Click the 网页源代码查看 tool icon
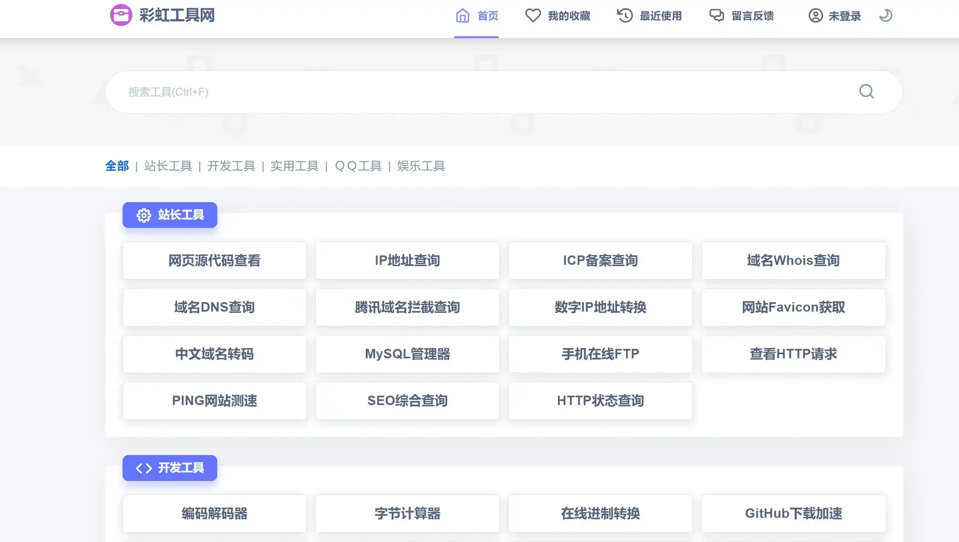 point(214,260)
